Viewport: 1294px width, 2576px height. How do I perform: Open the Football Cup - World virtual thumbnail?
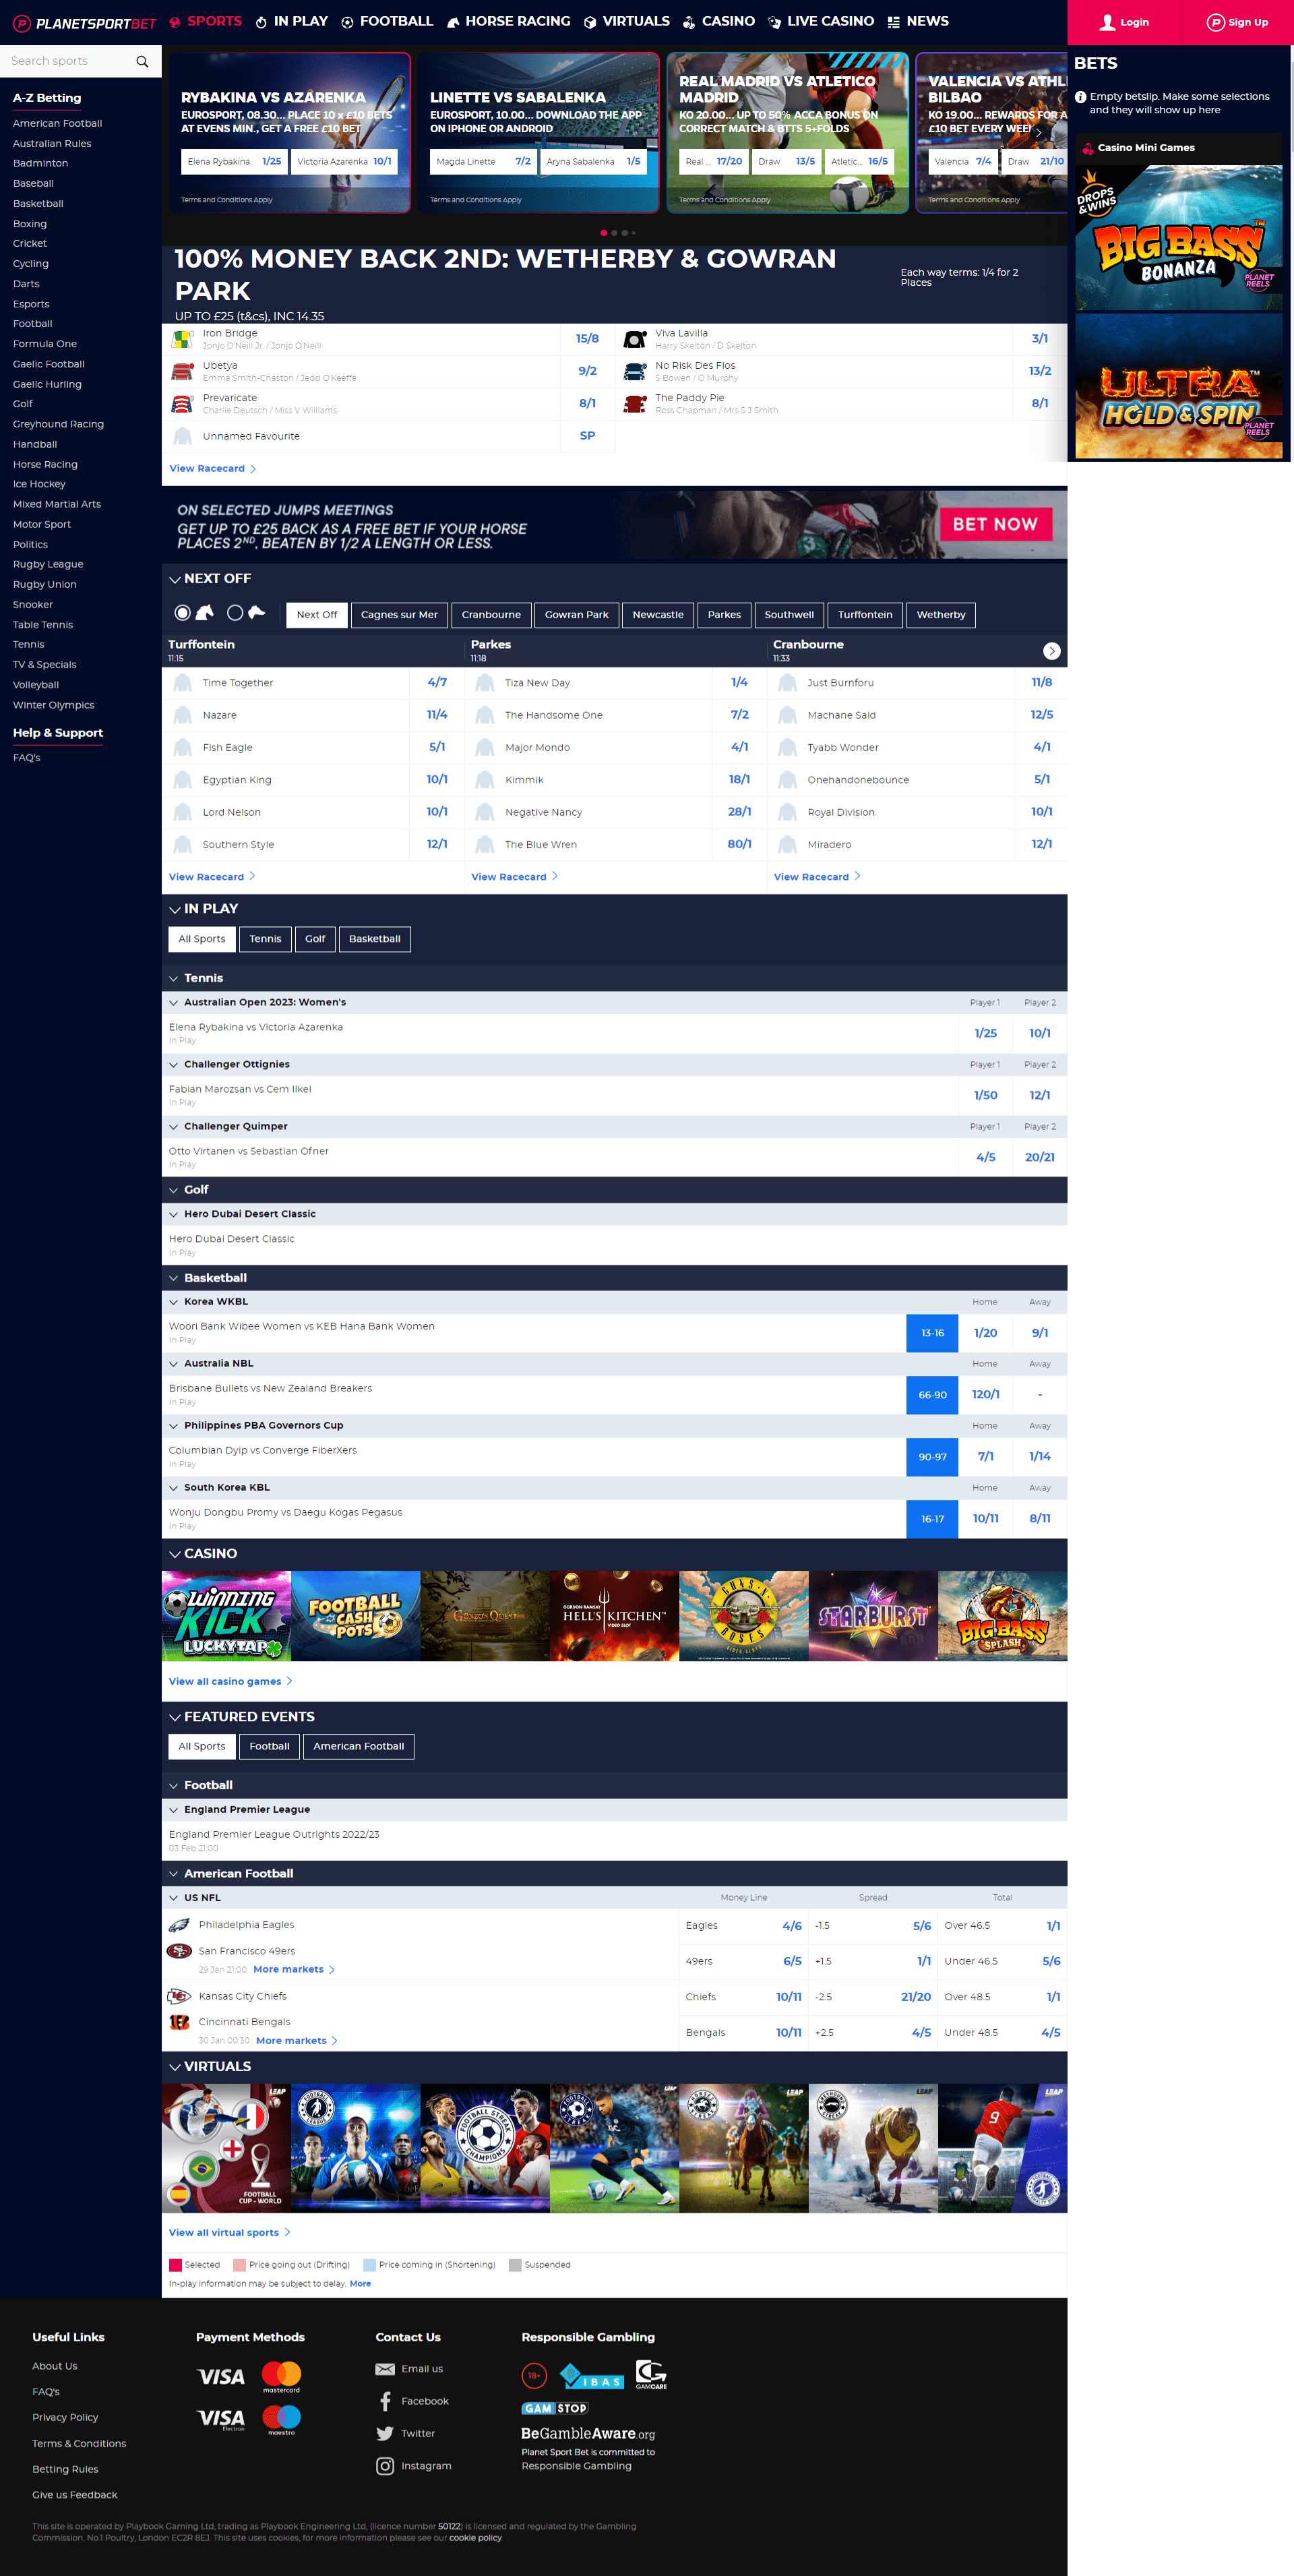pyautogui.click(x=226, y=2149)
